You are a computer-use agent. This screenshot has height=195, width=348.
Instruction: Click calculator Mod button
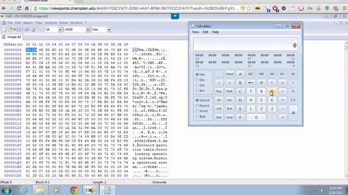click(x=229, y=74)
